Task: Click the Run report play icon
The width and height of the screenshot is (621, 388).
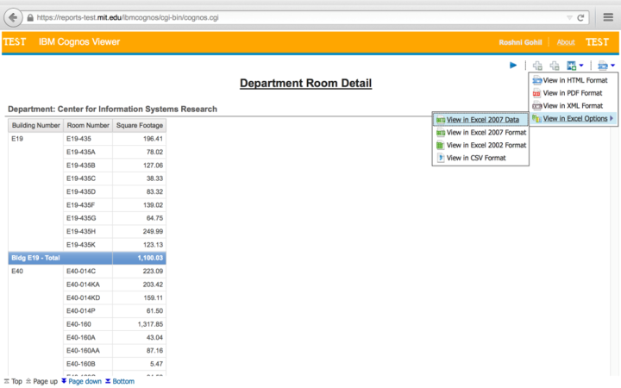Action: (513, 66)
